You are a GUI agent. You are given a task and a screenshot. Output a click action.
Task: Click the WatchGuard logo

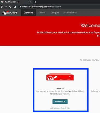click(x=10, y=13)
